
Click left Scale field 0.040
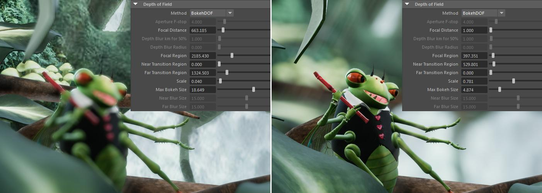202,81
